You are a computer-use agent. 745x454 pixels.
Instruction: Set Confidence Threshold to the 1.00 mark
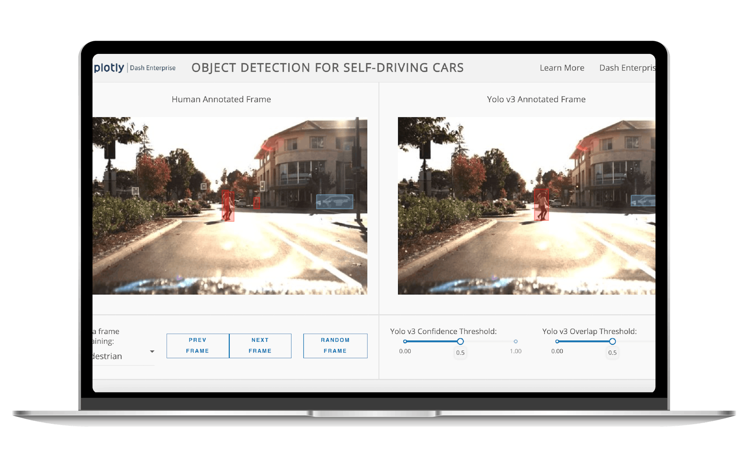click(x=516, y=341)
